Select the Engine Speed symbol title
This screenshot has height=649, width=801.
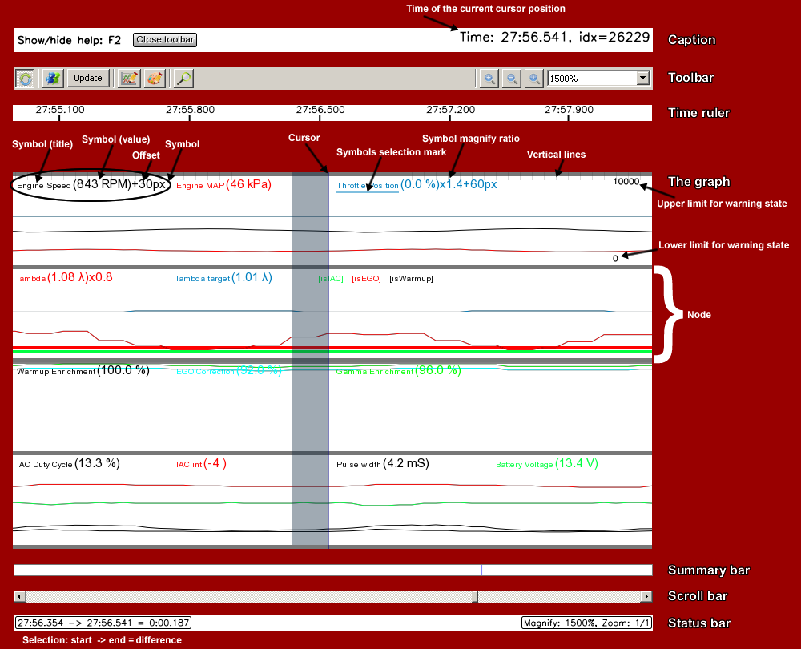coord(42,185)
